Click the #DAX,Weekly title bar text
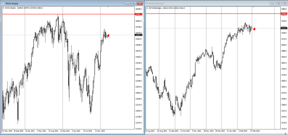Screen dimensions: 288x135 (x=12, y=4)
